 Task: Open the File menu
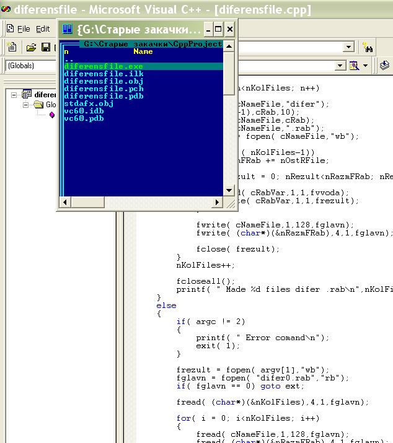[24, 29]
